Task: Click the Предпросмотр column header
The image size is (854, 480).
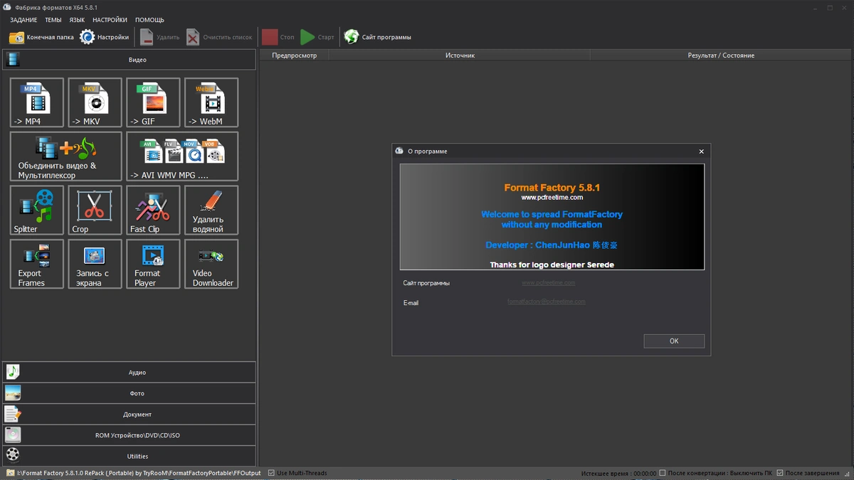Action: pyautogui.click(x=294, y=55)
